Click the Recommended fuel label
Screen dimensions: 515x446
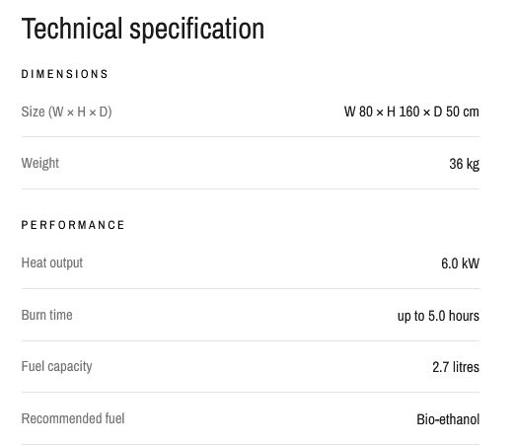(x=73, y=418)
